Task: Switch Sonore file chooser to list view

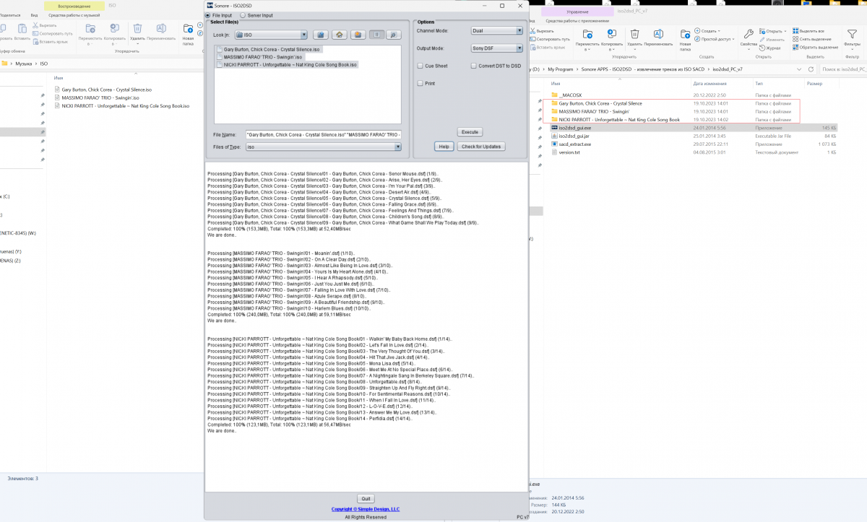Action: pyautogui.click(x=376, y=35)
